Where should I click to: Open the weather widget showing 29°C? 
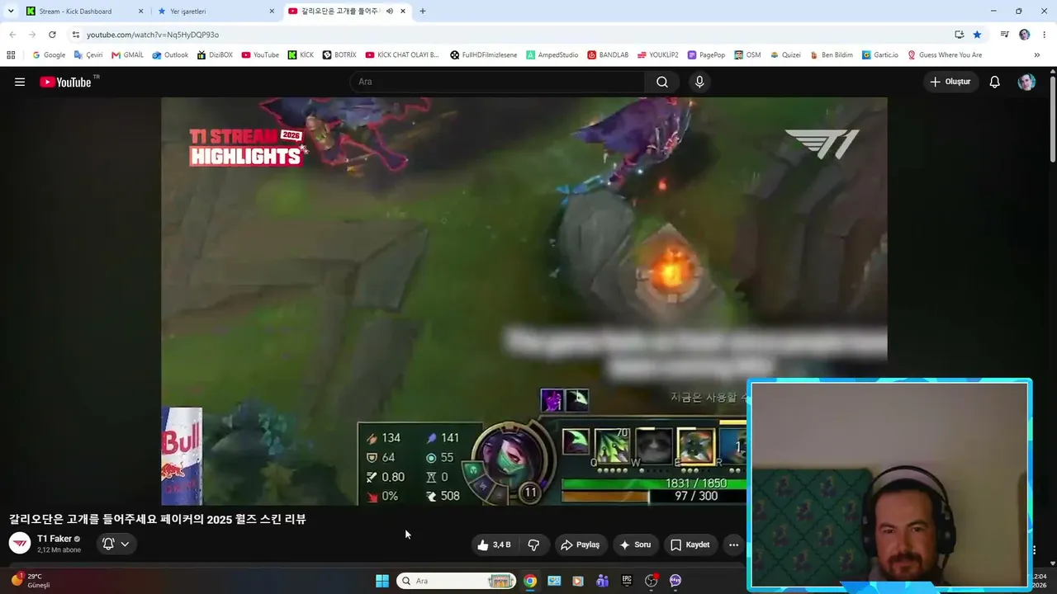31,581
